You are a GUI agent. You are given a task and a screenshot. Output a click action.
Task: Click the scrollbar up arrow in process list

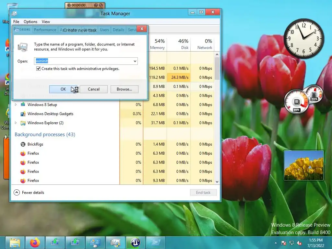[x=217, y=54]
